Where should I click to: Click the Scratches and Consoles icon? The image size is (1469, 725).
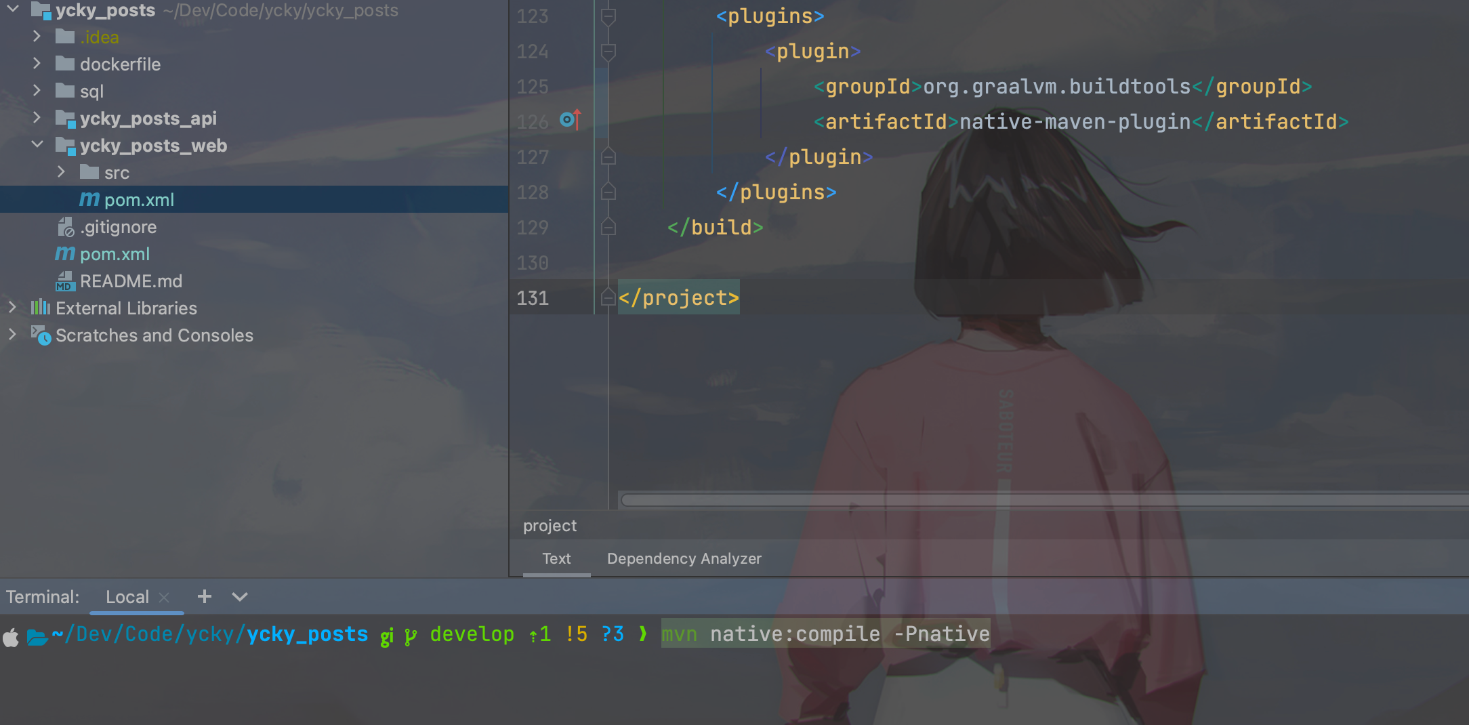point(41,335)
